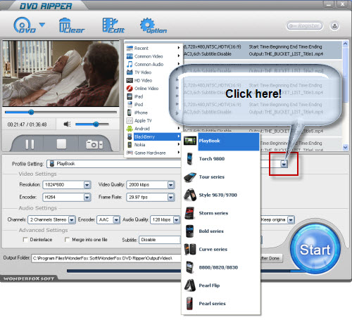Mute audio with the speaker icon

click(67, 124)
